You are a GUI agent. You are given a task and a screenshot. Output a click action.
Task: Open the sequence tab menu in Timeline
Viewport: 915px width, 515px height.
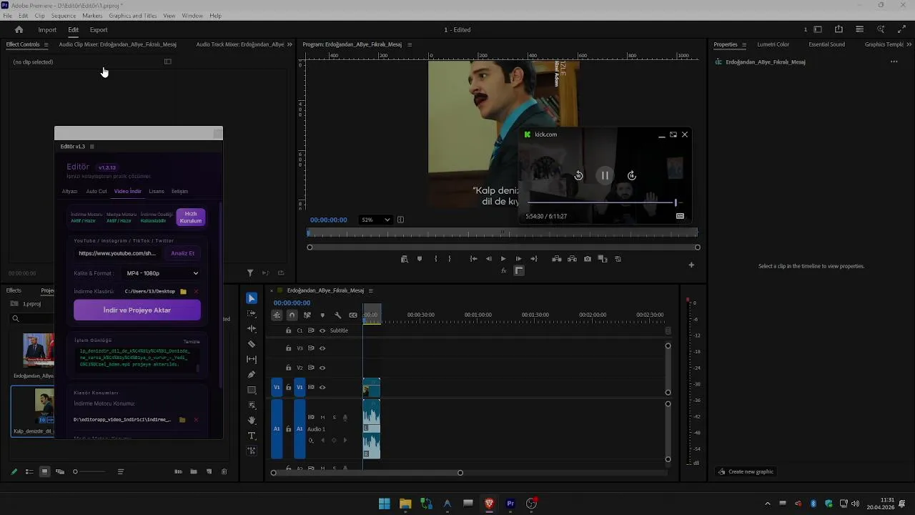click(370, 290)
